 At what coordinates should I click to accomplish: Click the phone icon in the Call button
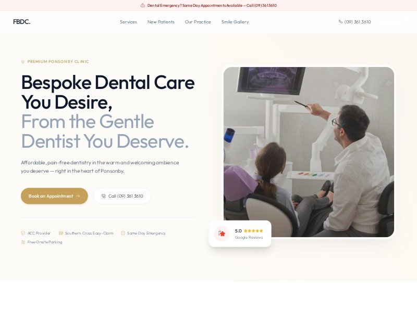click(x=103, y=196)
